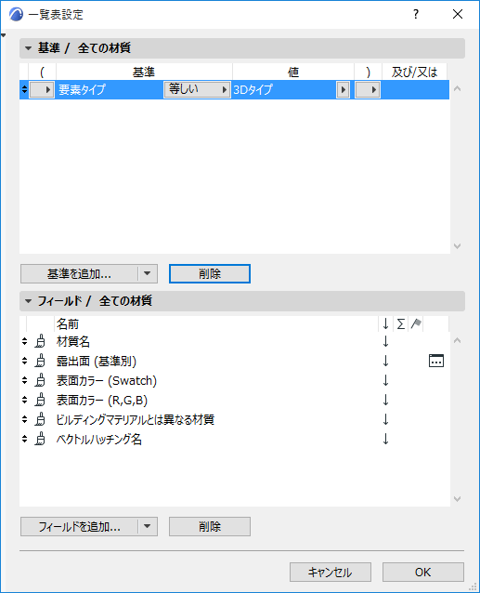Open the opening parenthesis dropdown in criteria row
This screenshot has height=593, width=480.
(x=42, y=89)
